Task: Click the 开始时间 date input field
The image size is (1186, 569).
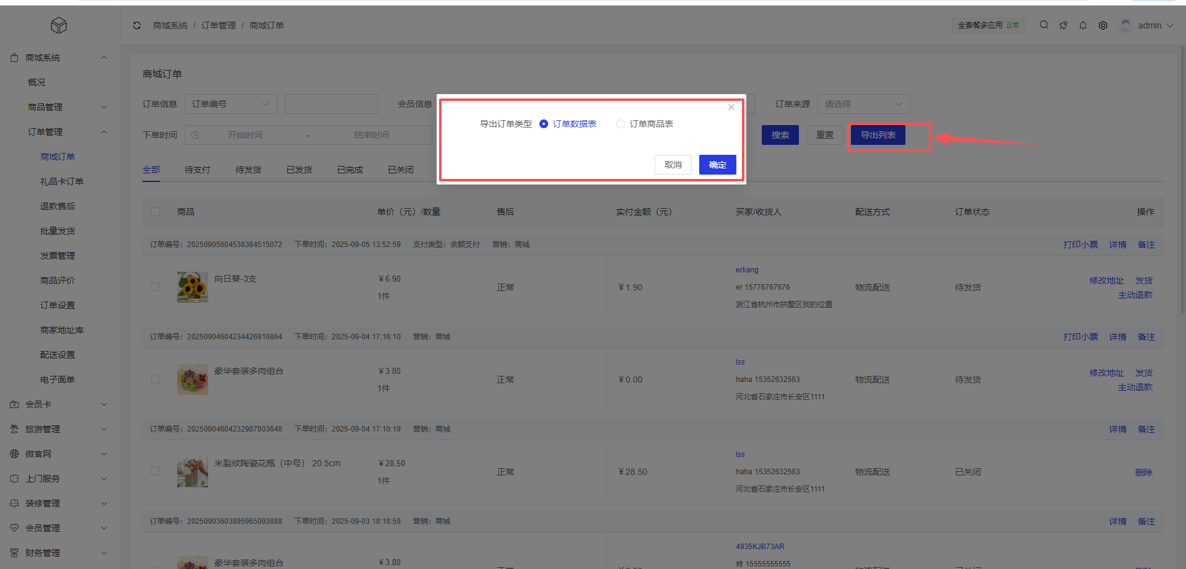Action: tap(245, 135)
